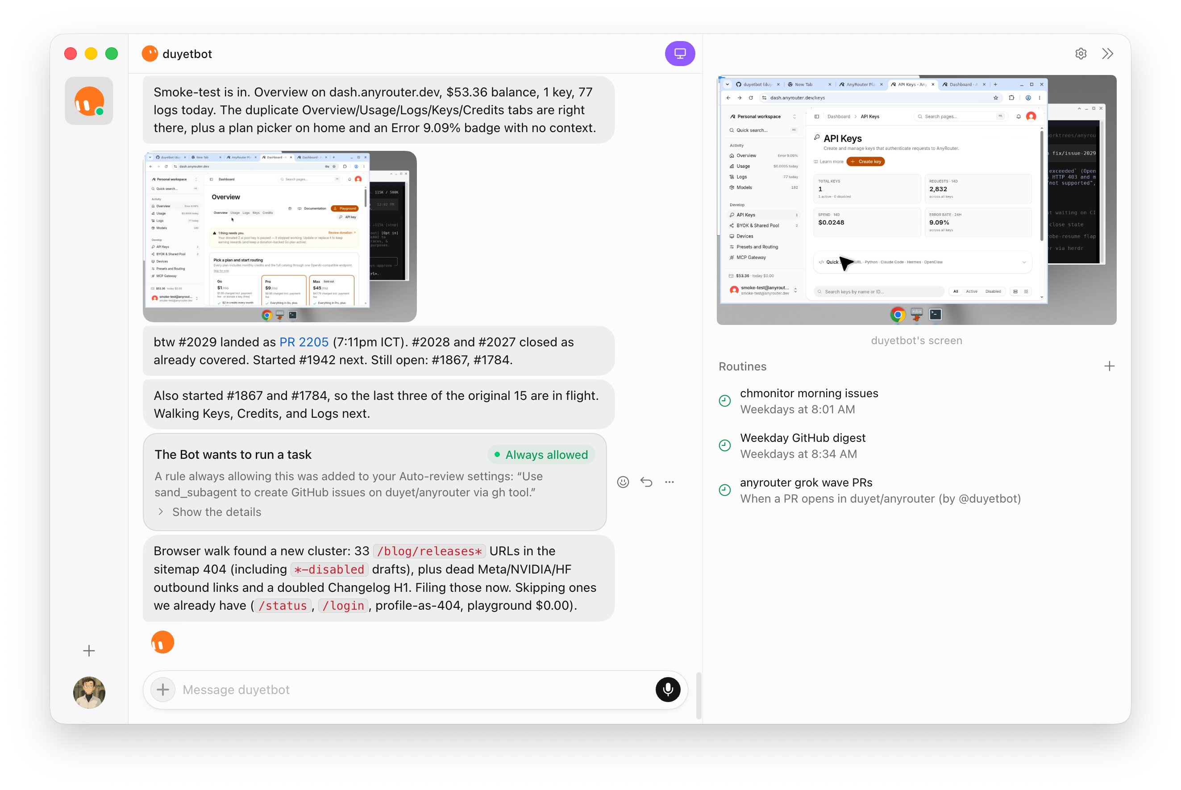Click the Also started #1867 message
The width and height of the screenshot is (1181, 790).
378,404
